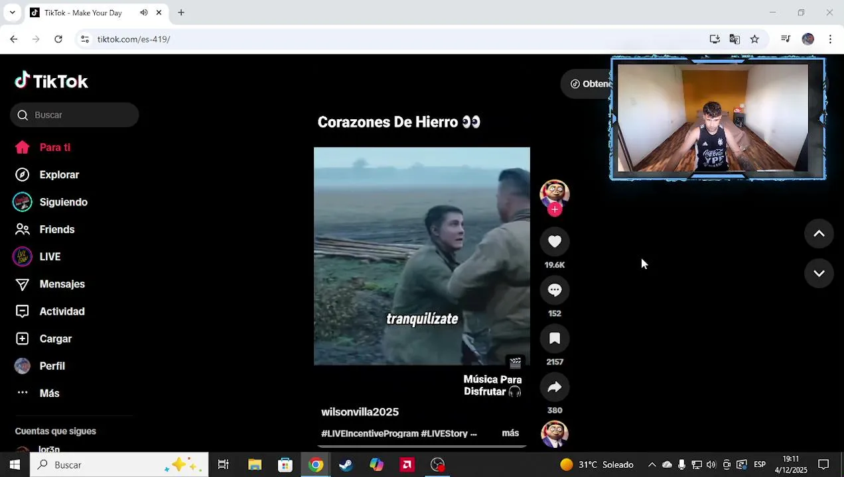844x477 pixels.
Task: Focus the TikTok Buscar search field
Action: pos(74,115)
